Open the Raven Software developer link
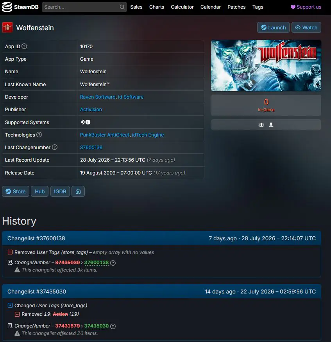The width and height of the screenshot is (331, 342). point(98,97)
